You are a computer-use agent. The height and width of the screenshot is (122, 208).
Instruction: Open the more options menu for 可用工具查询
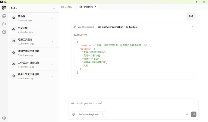(53, 42)
